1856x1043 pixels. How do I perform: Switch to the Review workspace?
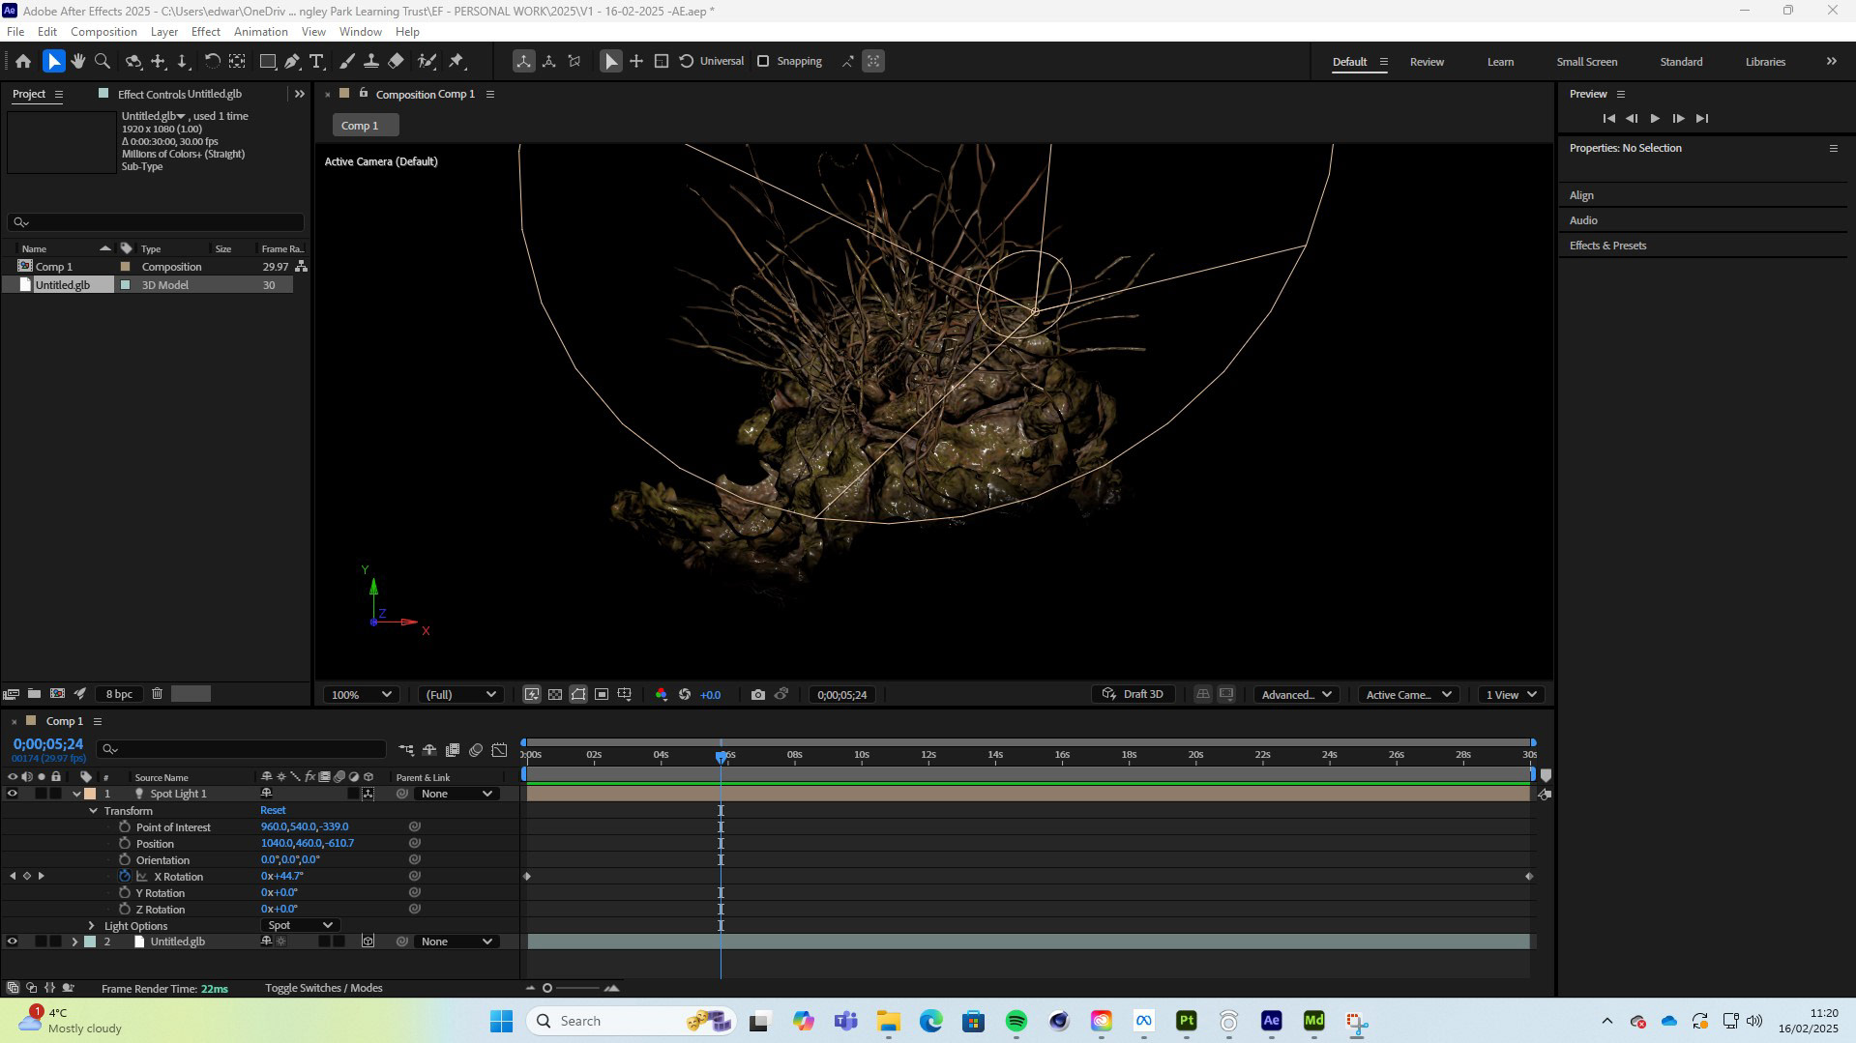click(1426, 62)
